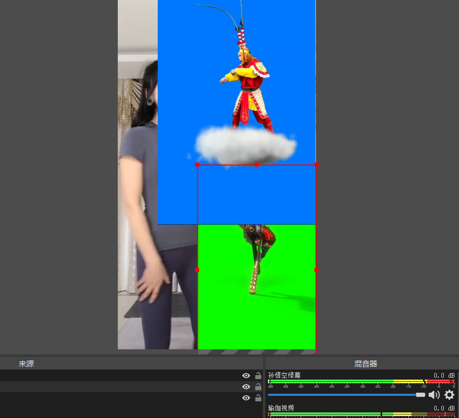The width and height of the screenshot is (459, 418).
Task: Click the 0.0 dB reading for 瑜伽视频
Action: [x=444, y=408]
